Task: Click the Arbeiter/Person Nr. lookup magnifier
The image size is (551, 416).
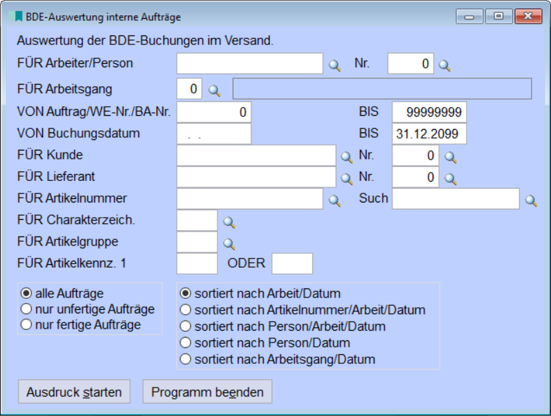Action: pyautogui.click(x=444, y=65)
